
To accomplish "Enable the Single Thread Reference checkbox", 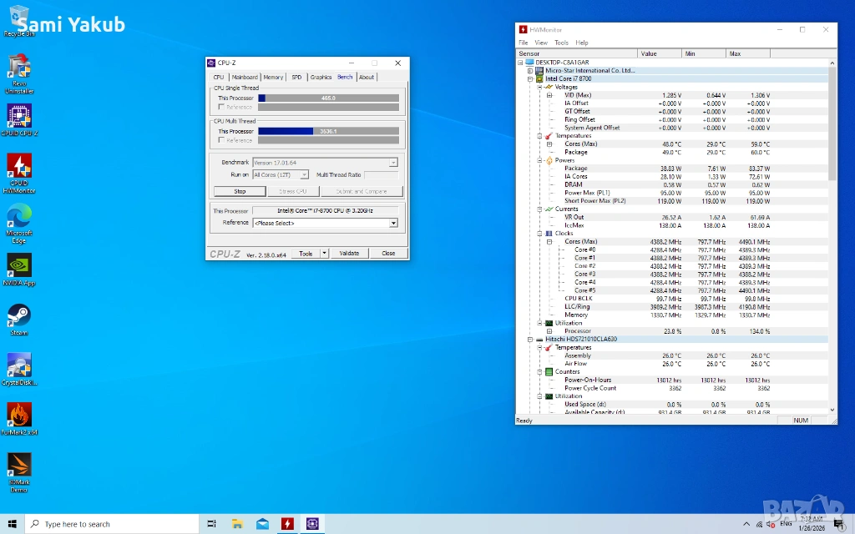I will click(x=221, y=107).
